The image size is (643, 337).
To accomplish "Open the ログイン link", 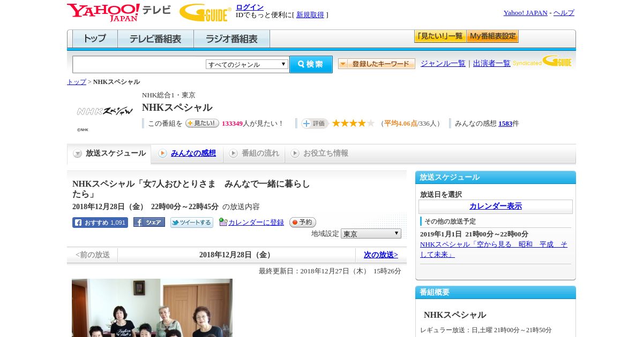I will click(250, 7).
